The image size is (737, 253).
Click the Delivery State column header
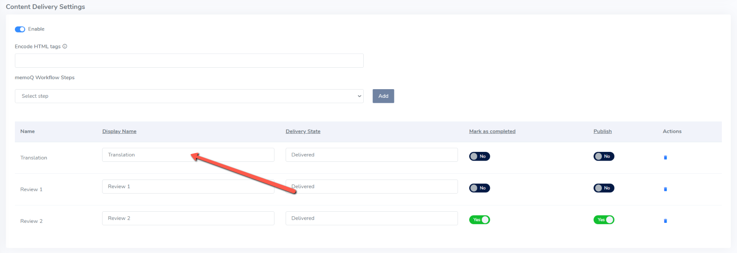303,131
